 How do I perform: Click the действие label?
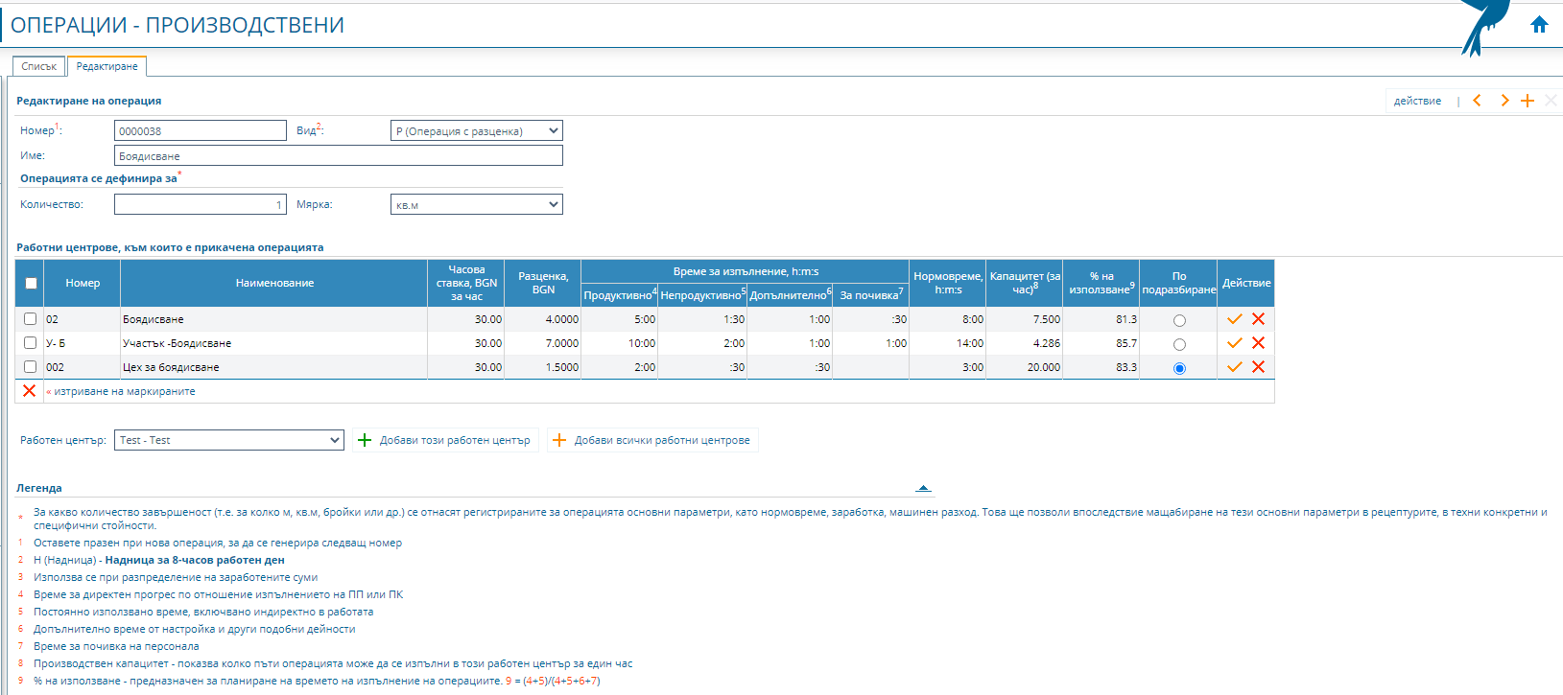click(1417, 101)
